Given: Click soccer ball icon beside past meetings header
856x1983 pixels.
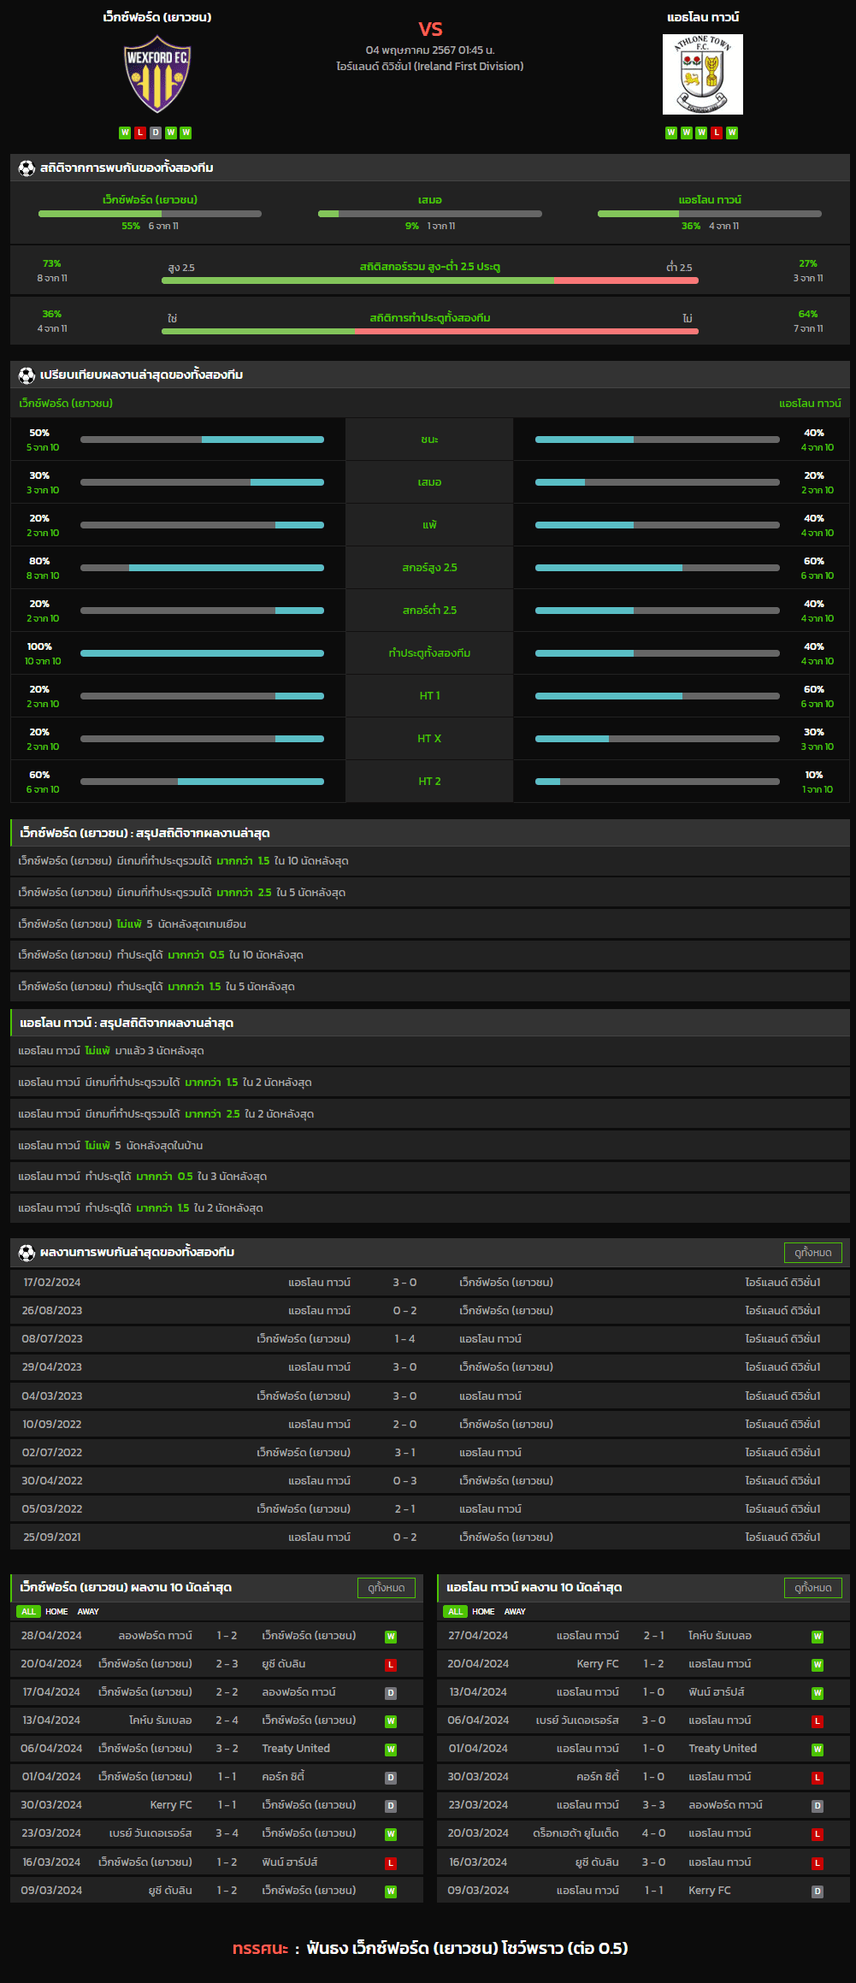Looking at the screenshot, I should click(27, 1252).
